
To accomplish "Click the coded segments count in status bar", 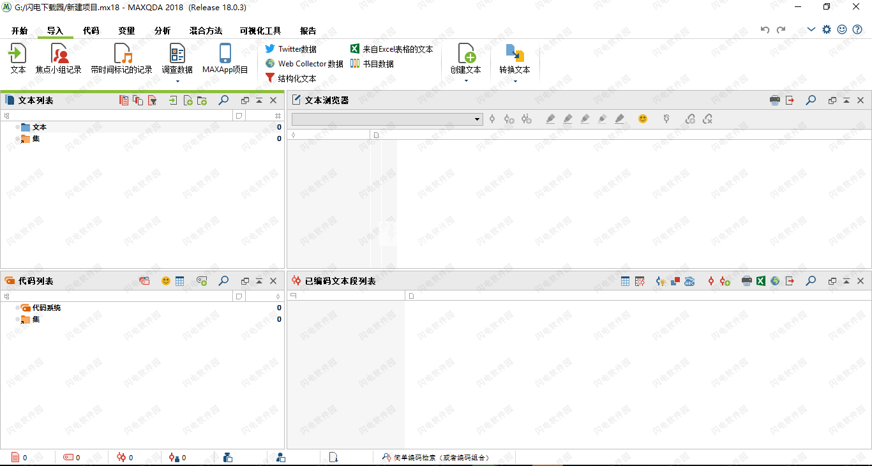I will 125,458.
